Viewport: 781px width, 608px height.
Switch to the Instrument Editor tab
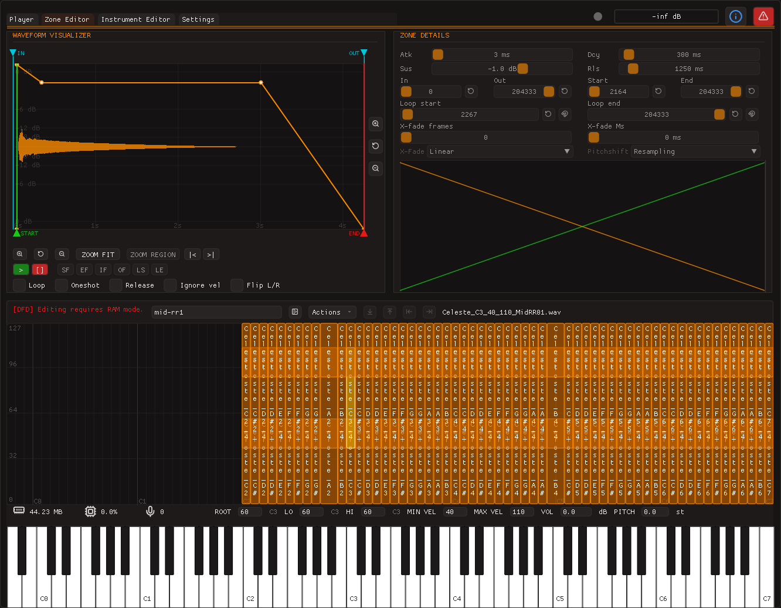pos(135,19)
